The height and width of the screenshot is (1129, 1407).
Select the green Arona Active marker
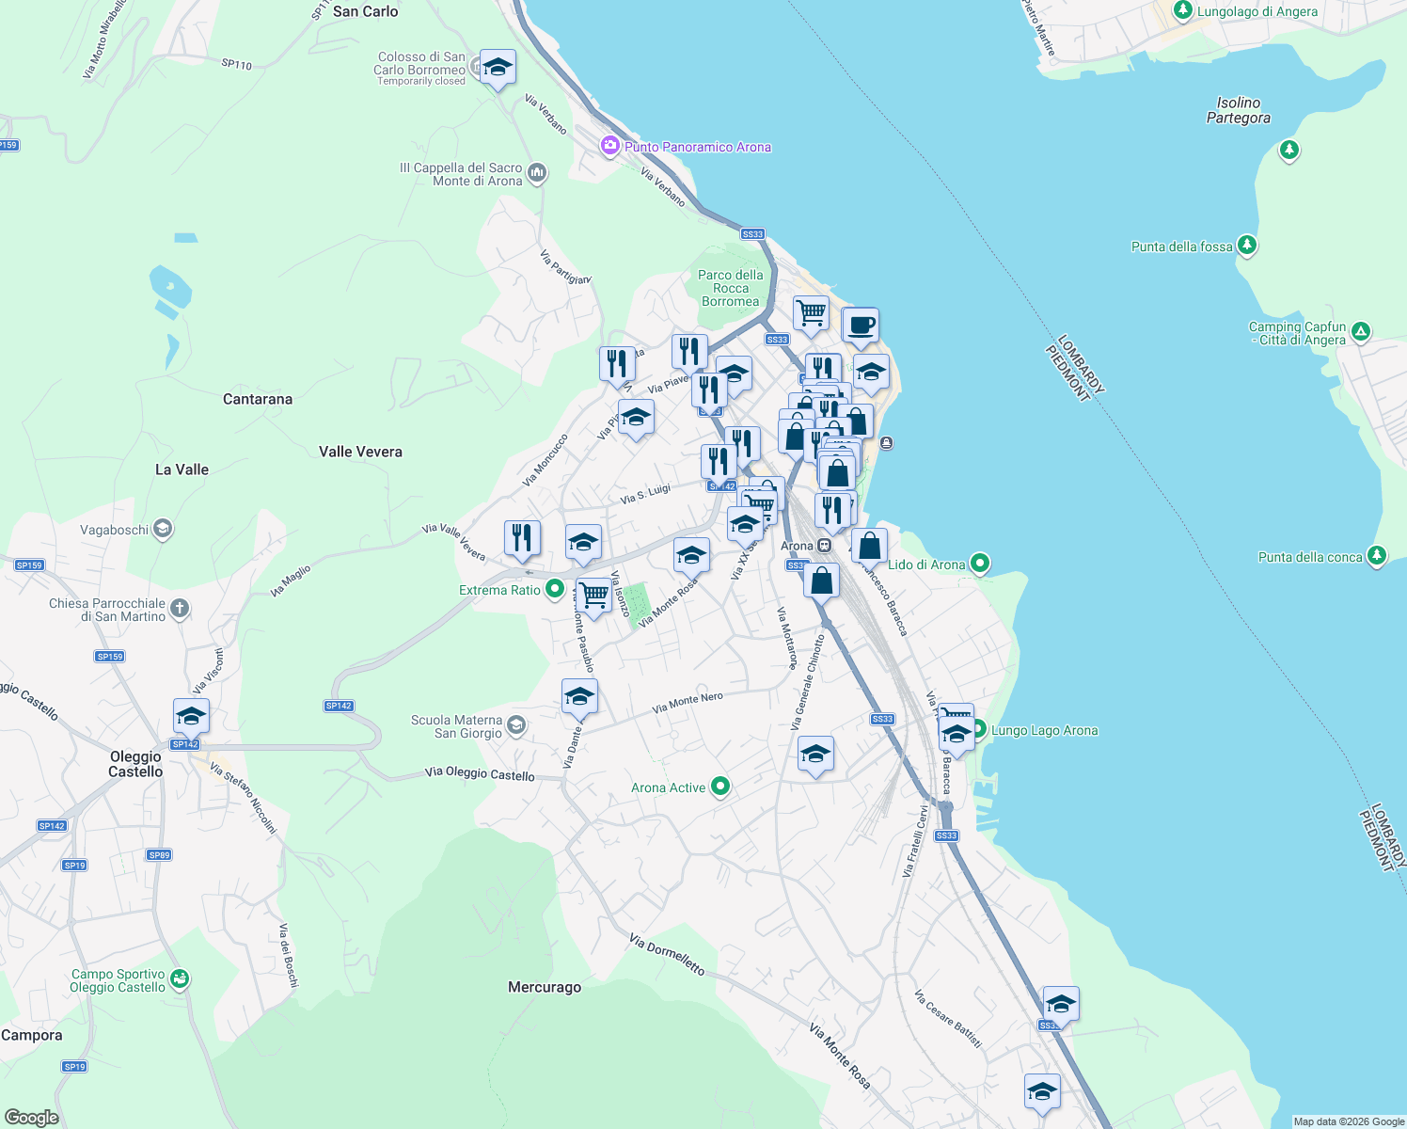720,787
